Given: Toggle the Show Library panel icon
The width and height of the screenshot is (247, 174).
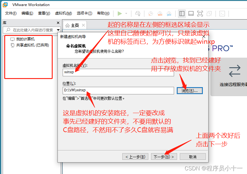Looking at the screenshot, I should pos(182,14).
